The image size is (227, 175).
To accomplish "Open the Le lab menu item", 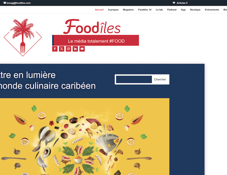I will click(159, 10).
